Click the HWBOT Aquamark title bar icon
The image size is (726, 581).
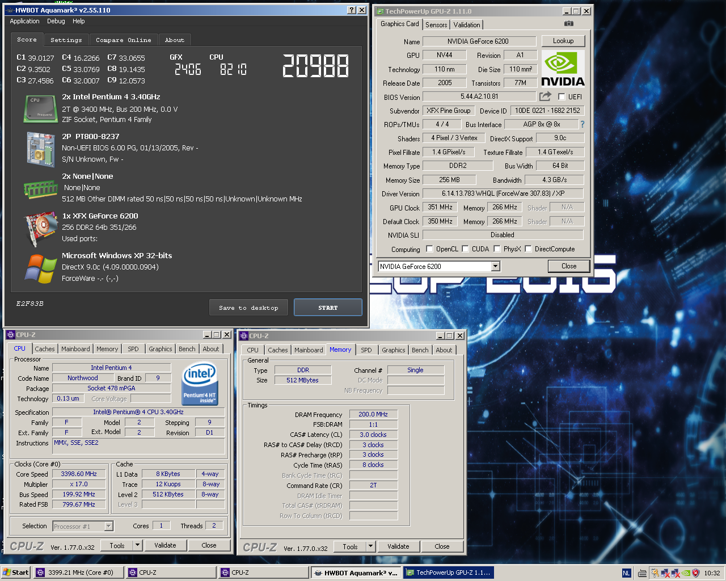coord(10,10)
